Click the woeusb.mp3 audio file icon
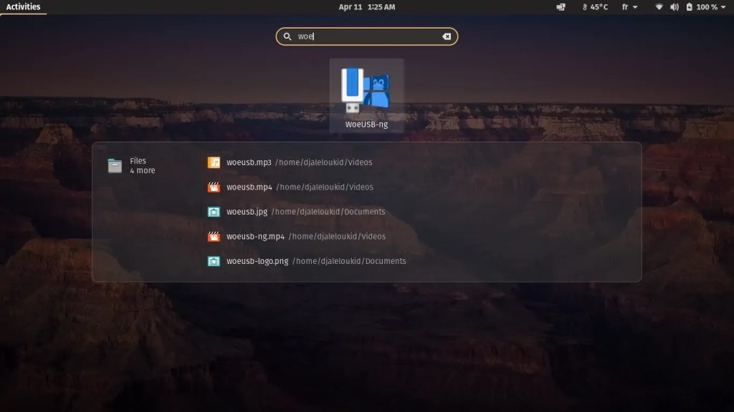 tap(214, 162)
